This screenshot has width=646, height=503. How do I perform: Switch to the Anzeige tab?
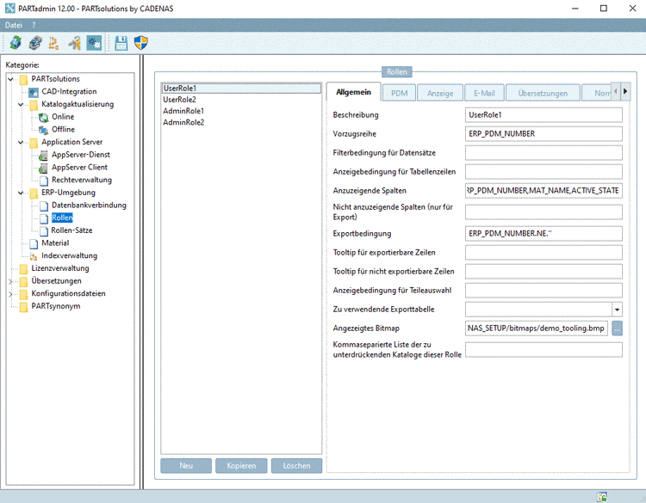(x=440, y=93)
